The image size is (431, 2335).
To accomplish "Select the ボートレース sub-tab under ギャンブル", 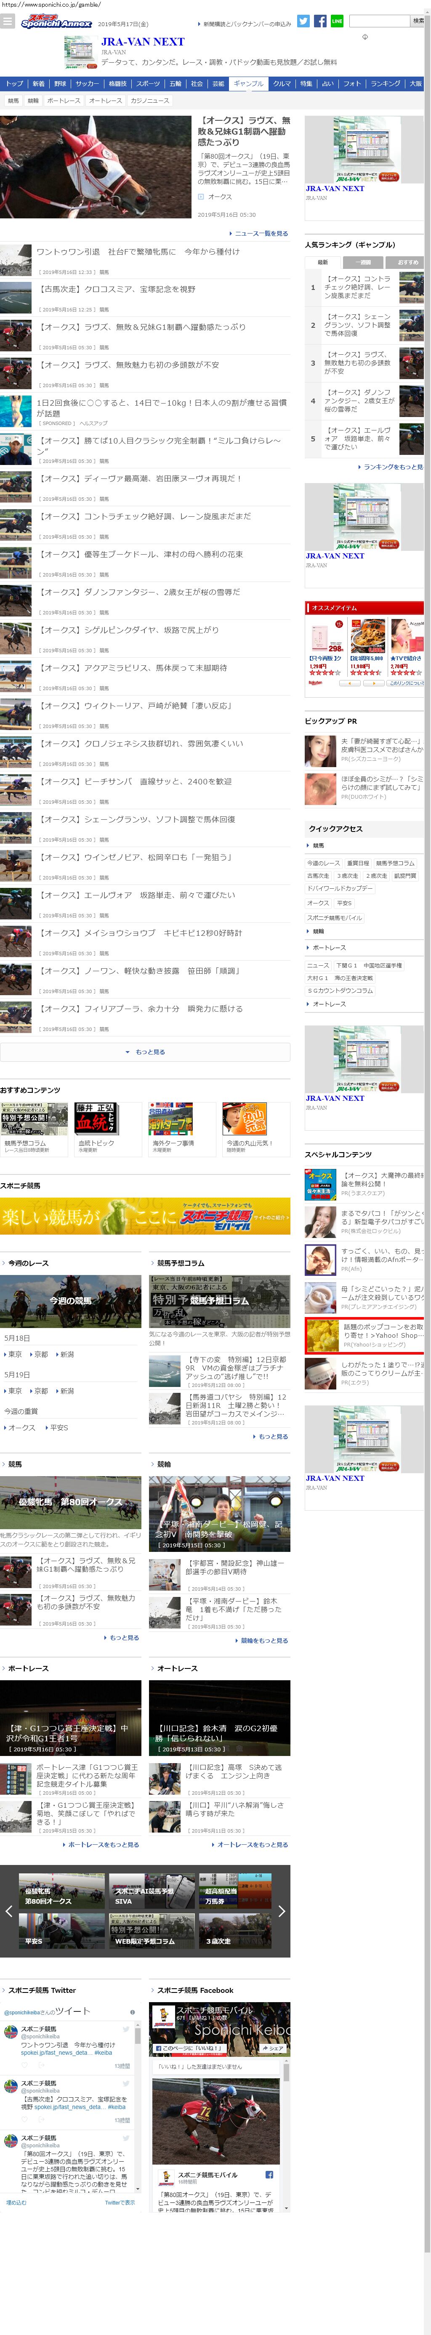I will (x=64, y=101).
